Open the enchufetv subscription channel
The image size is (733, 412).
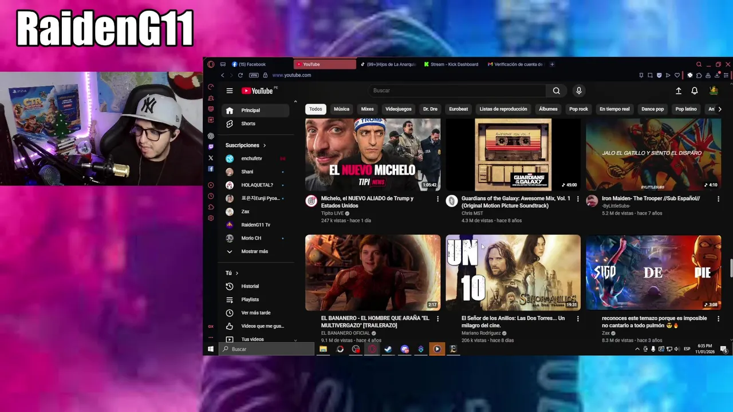pyautogui.click(x=256, y=159)
